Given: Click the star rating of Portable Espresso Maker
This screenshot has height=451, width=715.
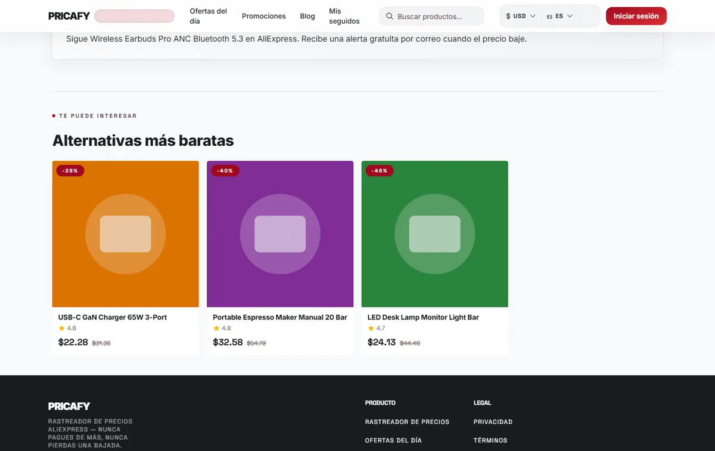Looking at the screenshot, I should [222, 328].
